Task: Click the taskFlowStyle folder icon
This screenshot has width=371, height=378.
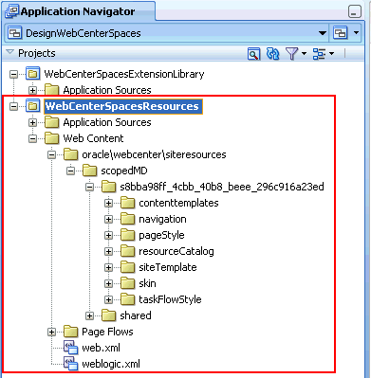Action: click(x=127, y=299)
